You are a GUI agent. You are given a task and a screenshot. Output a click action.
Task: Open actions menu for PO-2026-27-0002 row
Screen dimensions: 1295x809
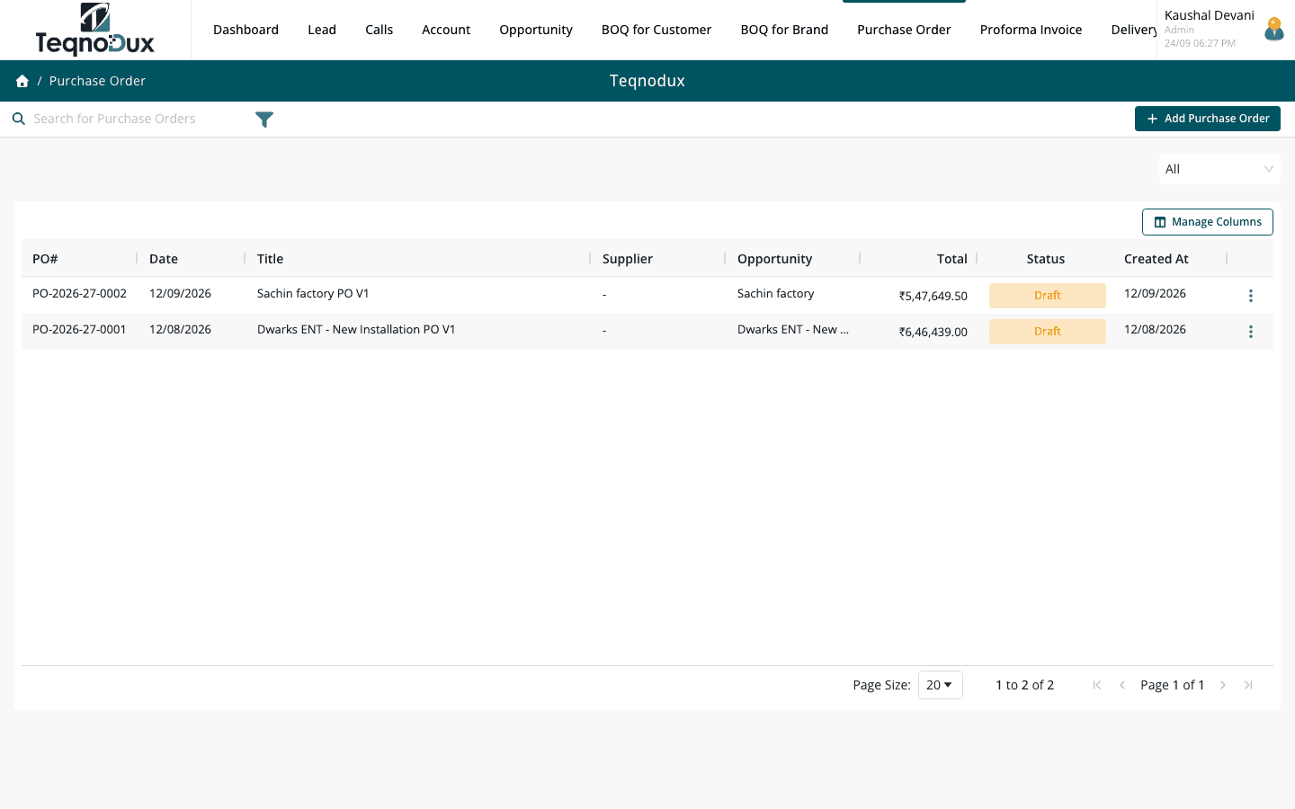tap(1250, 296)
